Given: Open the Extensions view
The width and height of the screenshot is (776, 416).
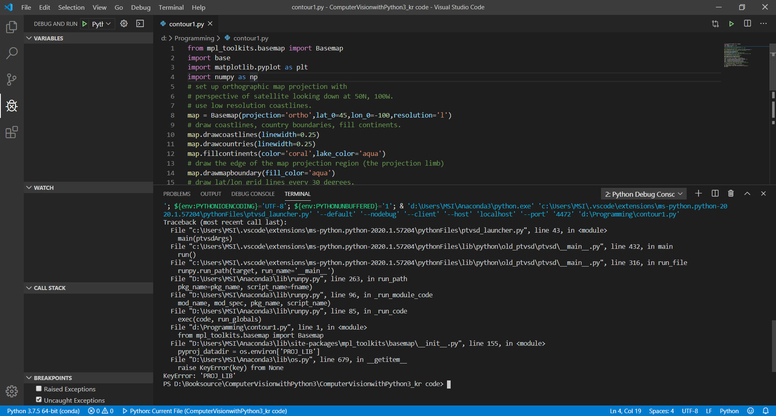Looking at the screenshot, I should click(x=12, y=132).
